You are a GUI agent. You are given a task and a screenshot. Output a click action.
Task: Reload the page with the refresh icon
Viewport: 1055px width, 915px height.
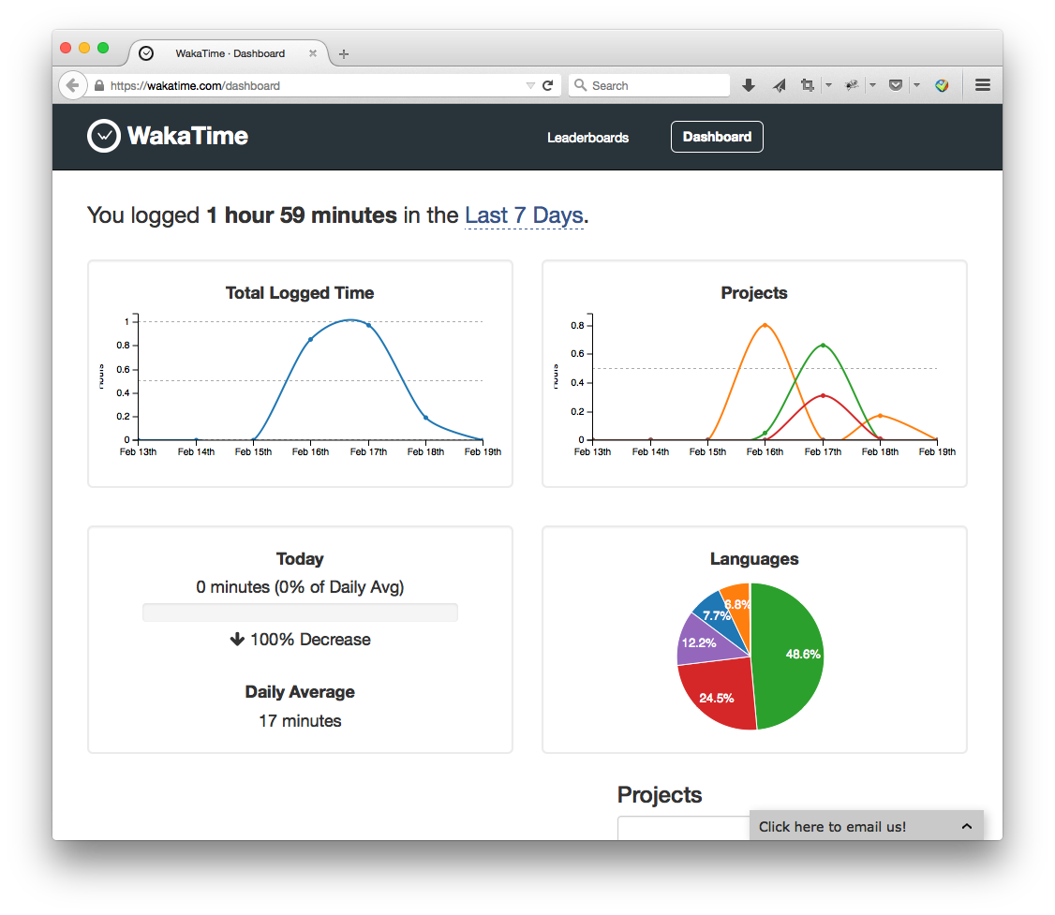coord(548,85)
